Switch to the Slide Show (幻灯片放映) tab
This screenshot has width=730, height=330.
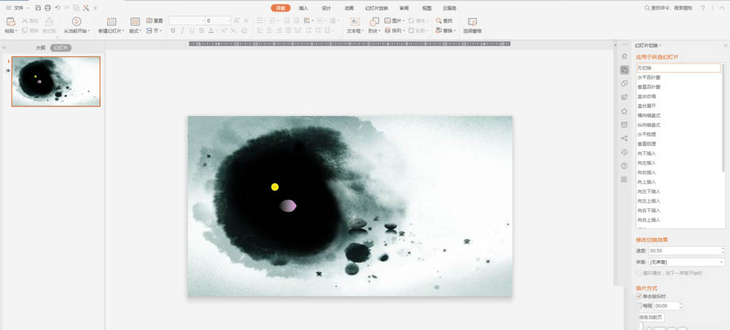[x=376, y=8]
